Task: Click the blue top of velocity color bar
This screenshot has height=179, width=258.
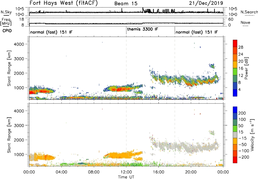Action: pyautogui.click(x=235, y=110)
